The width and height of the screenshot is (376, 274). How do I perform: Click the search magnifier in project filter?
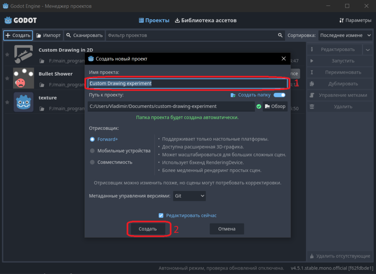point(280,35)
